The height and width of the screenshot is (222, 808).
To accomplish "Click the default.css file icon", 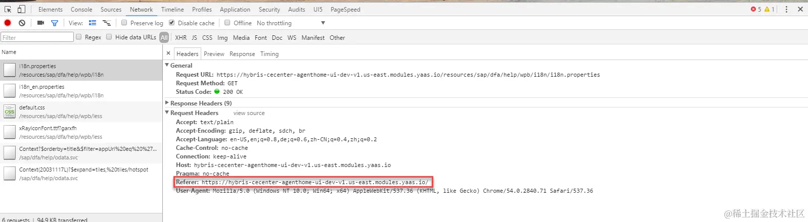I will click(10, 111).
